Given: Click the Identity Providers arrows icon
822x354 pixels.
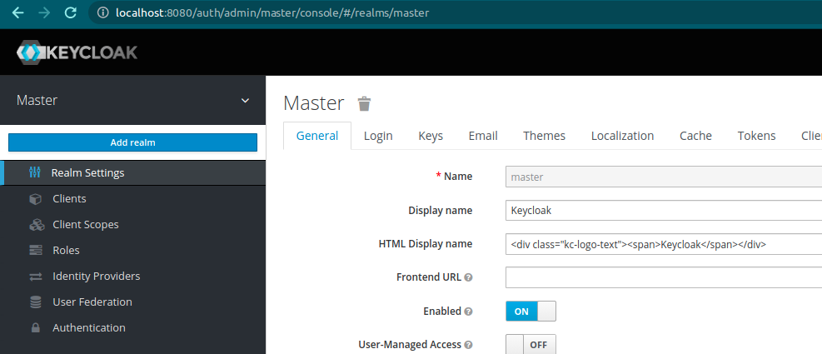Looking at the screenshot, I should pos(35,277).
